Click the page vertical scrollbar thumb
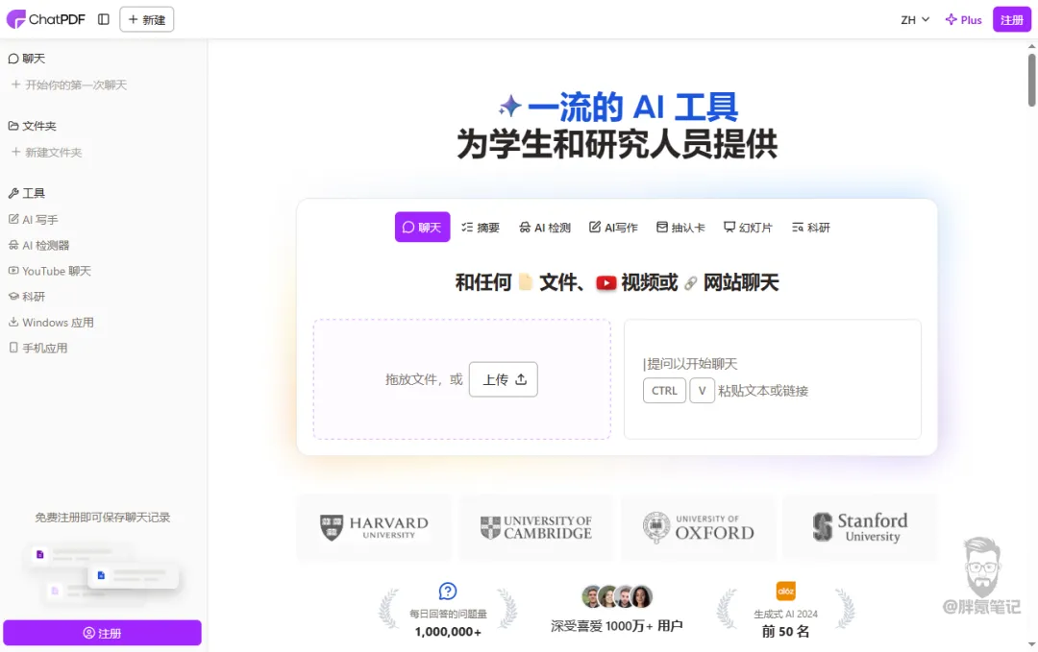Screen dimensions: 1038x652 click(x=1031, y=80)
